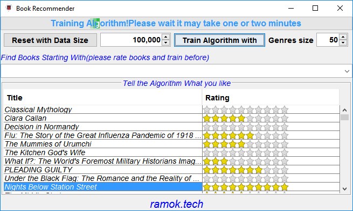Increase Genres size with up arrow
The image size is (353, 211).
[x=343, y=37]
